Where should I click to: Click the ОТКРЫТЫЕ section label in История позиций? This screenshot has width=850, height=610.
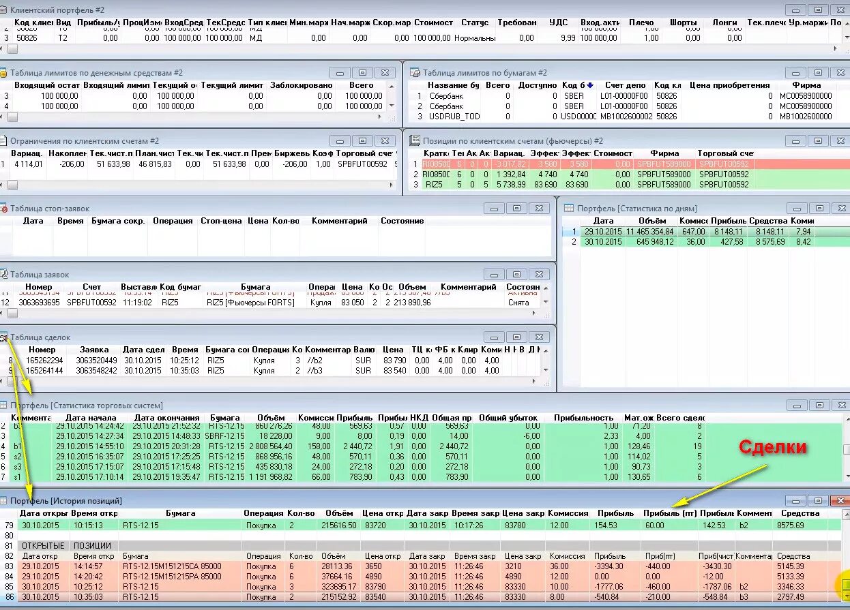point(43,546)
